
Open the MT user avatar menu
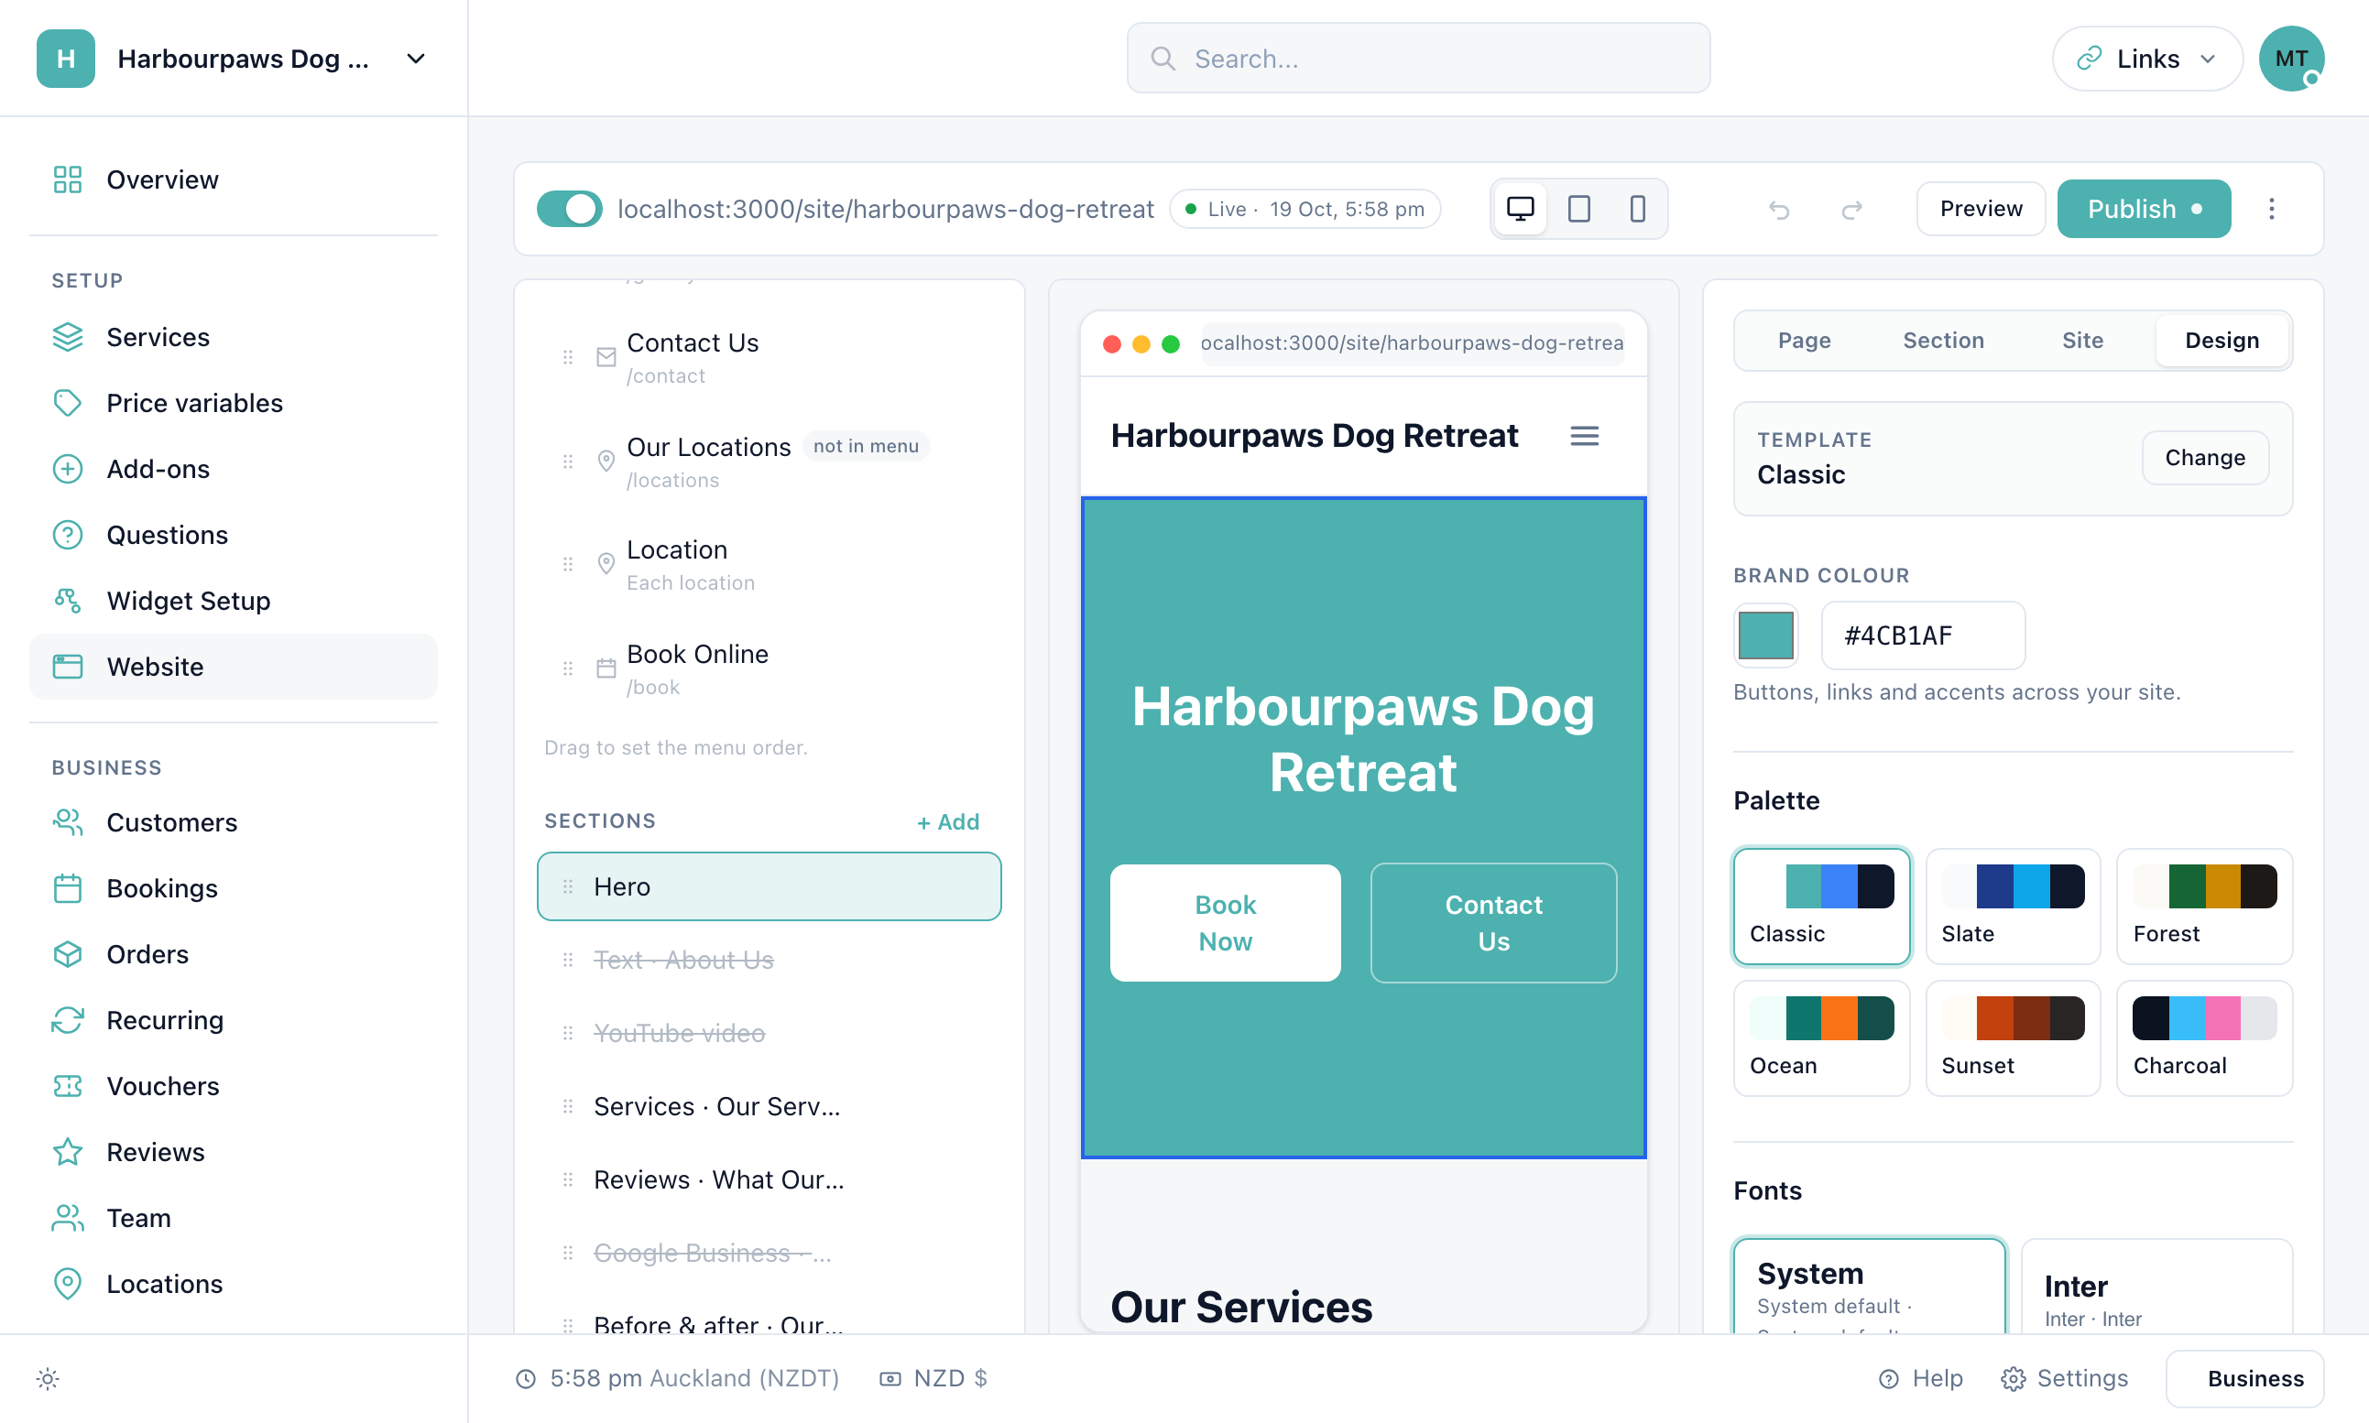click(x=2290, y=59)
